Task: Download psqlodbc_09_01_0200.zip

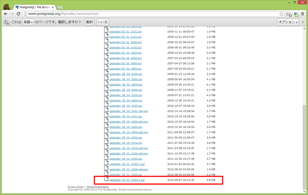Action: [126, 175]
